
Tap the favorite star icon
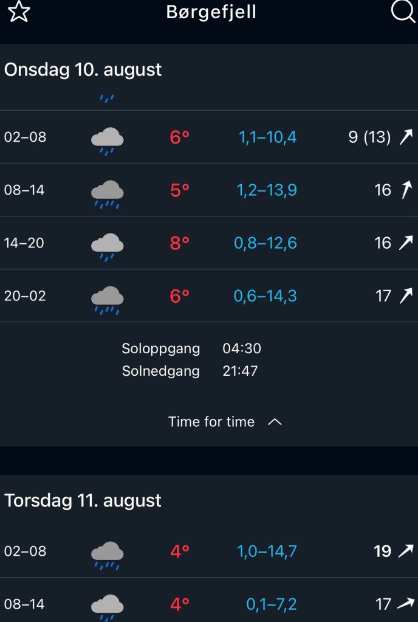[x=19, y=12]
